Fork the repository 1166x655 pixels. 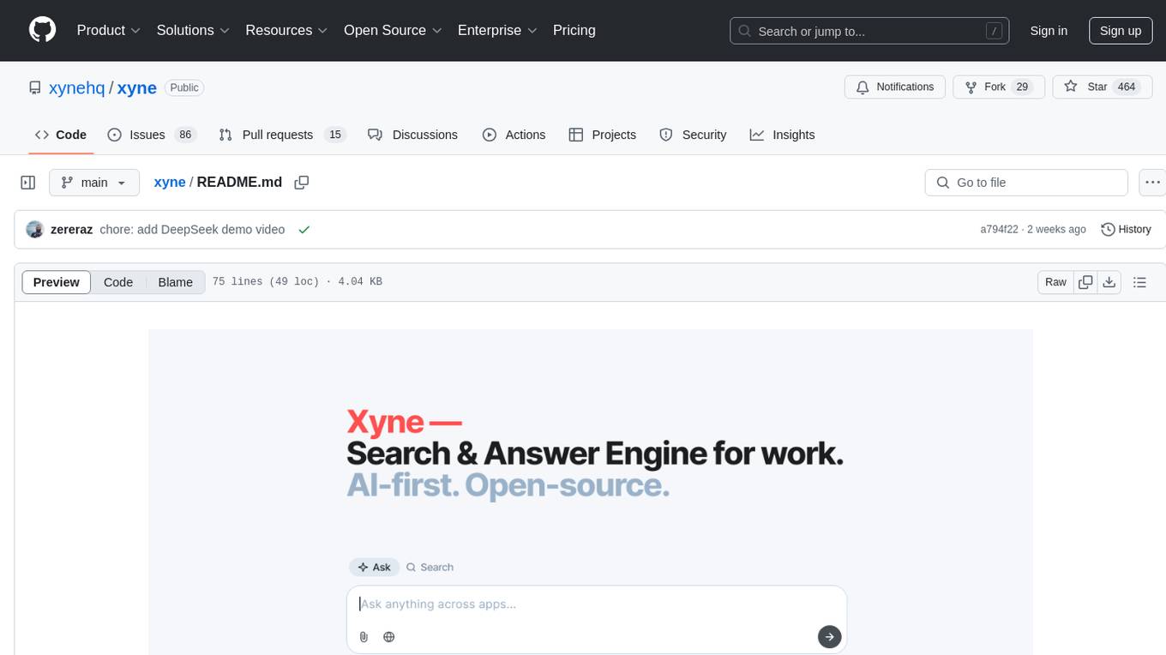point(999,87)
